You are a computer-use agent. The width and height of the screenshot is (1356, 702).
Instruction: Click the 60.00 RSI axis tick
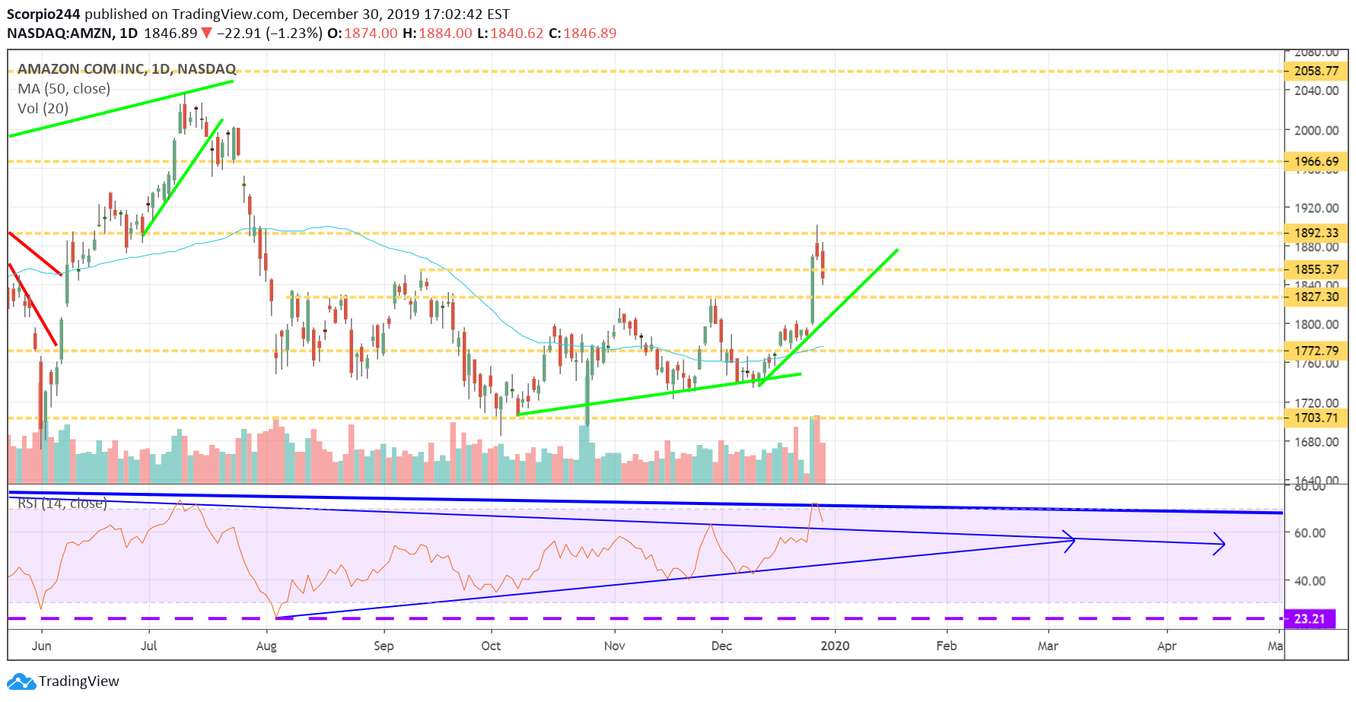(x=1310, y=533)
